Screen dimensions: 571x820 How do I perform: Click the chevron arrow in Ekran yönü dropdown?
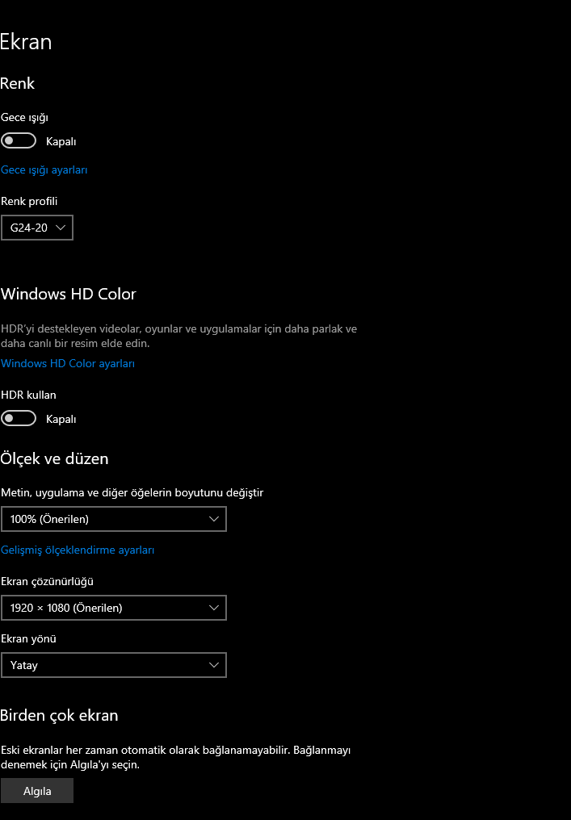214,665
